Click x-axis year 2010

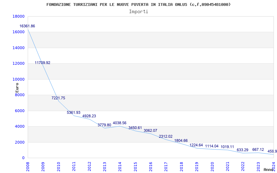[59, 167]
